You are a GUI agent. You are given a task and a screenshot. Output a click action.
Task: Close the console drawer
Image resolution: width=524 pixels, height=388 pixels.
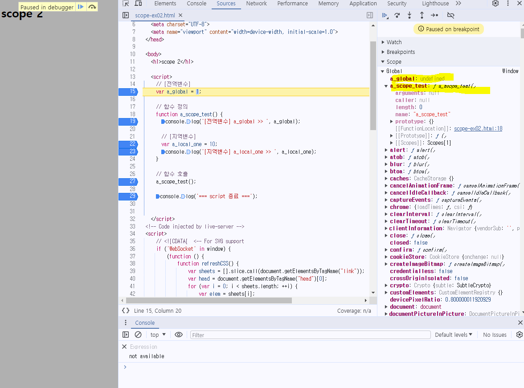520,323
